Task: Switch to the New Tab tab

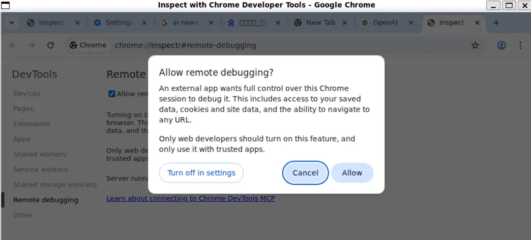Action: point(320,23)
